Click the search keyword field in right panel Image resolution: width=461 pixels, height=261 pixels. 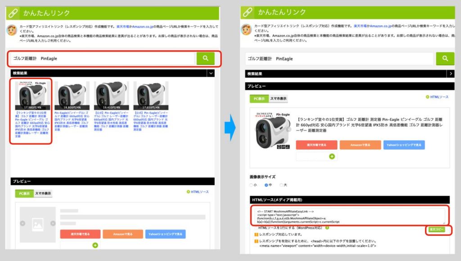click(x=339, y=59)
